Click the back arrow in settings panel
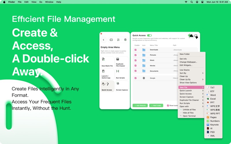 (104, 40)
